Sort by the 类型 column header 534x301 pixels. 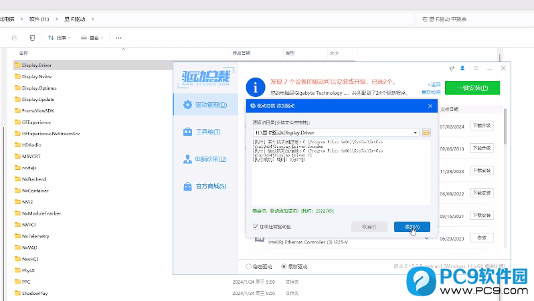[x=290, y=53]
